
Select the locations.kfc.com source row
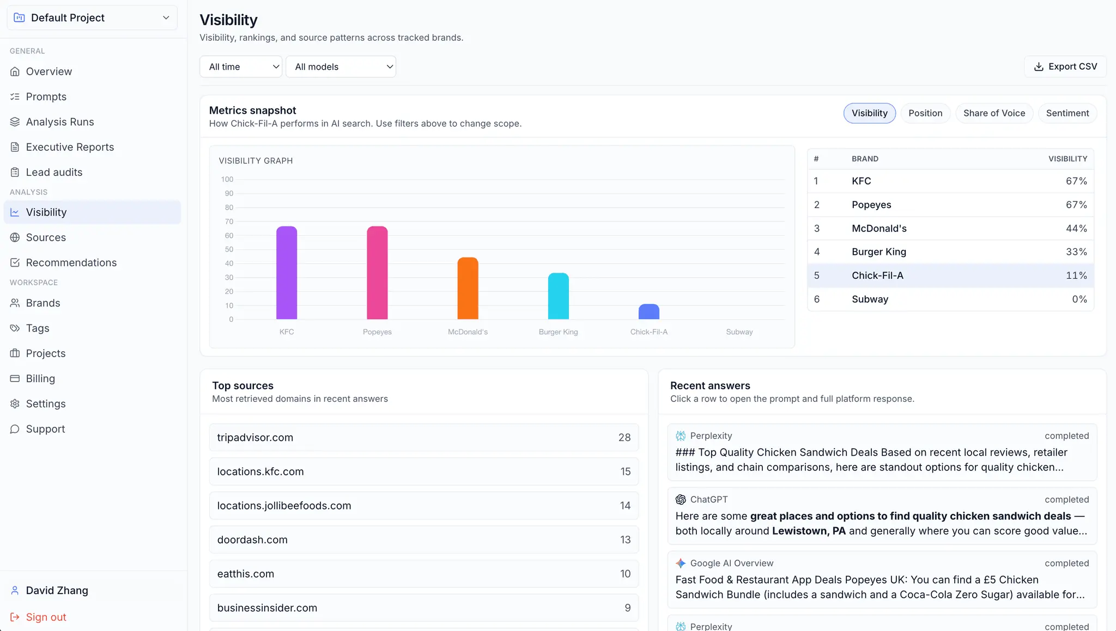[424, 471]
